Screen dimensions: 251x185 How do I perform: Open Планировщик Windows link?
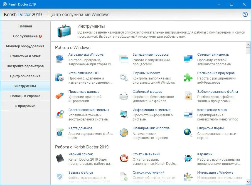[x=151, y=128]
